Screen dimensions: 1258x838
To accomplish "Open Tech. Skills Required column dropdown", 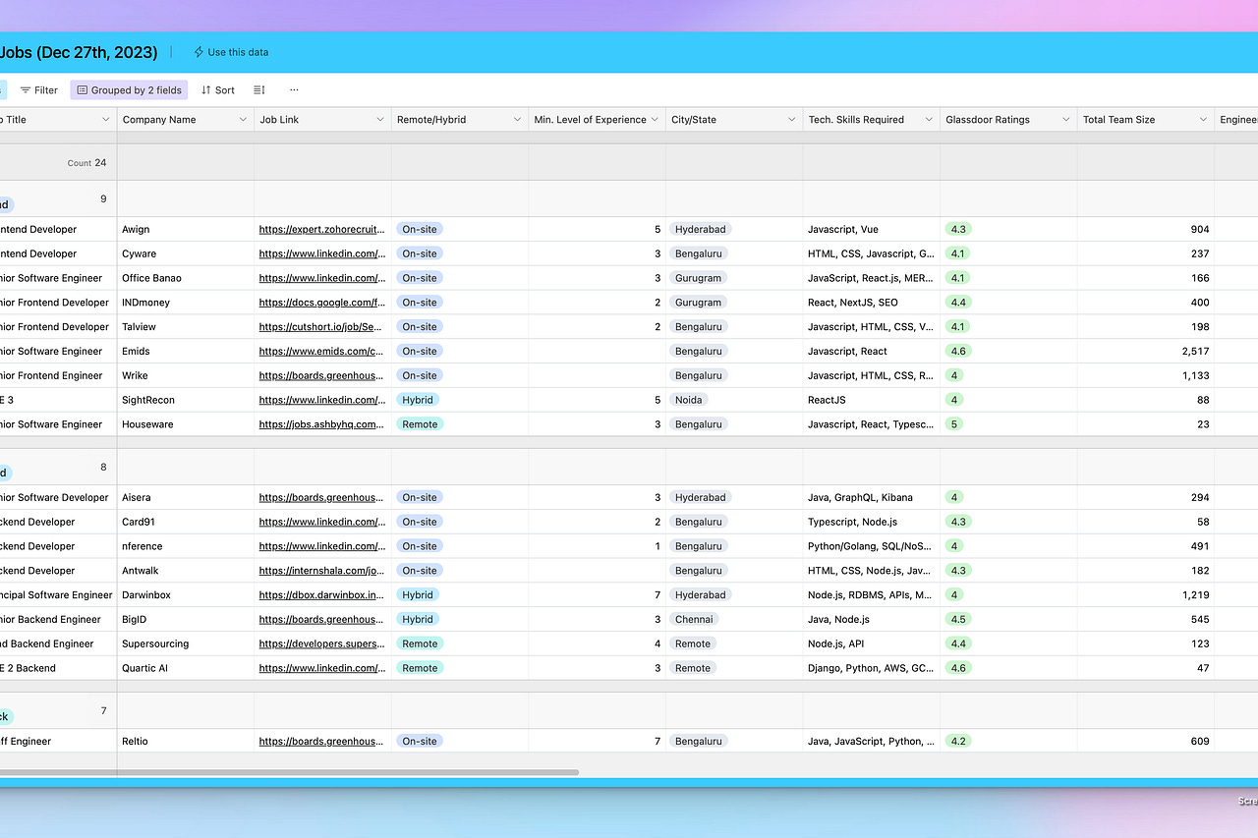I will 929,120.
